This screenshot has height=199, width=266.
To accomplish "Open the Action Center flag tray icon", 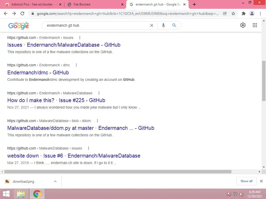I will pos(229,194).
